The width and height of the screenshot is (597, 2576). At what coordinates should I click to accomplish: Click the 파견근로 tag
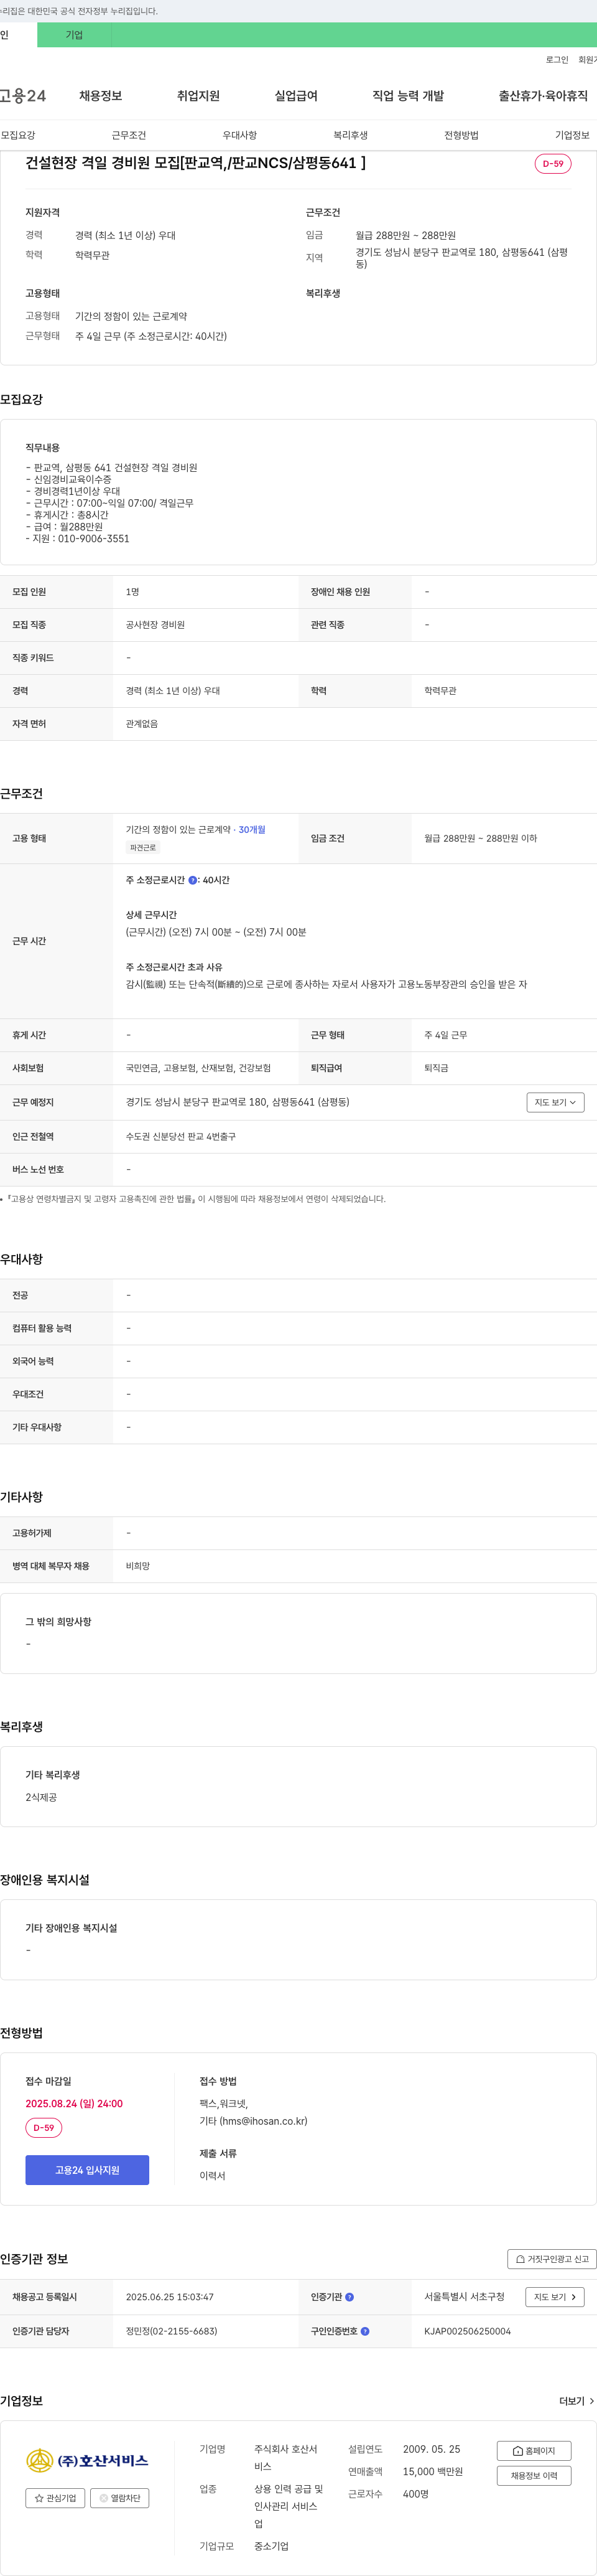pyautogui.click(x=143, y=848)
